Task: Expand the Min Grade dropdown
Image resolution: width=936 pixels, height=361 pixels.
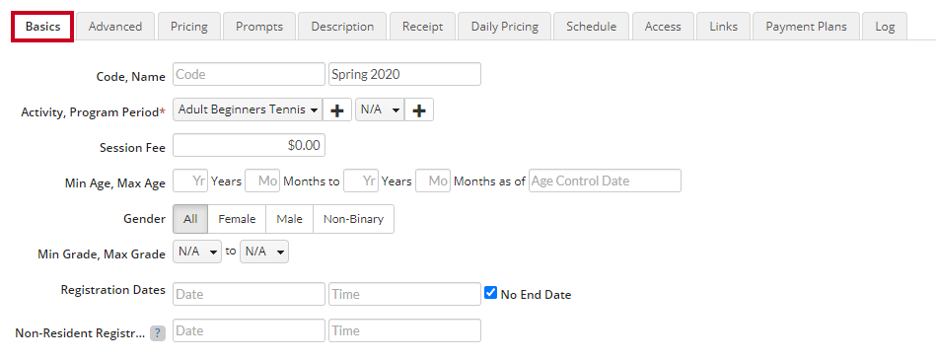Action: (x=197, y=252)
